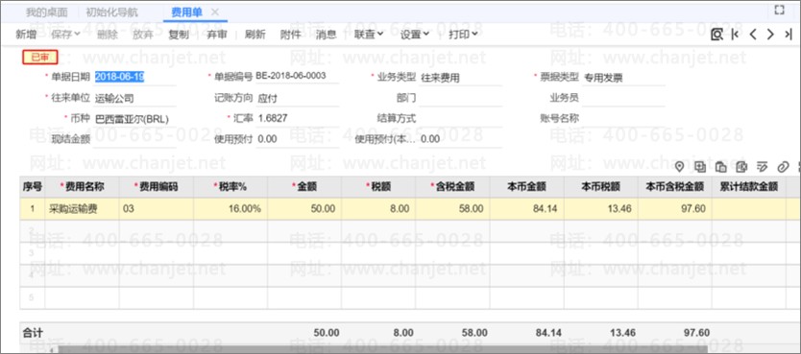Switch to 我的桌面 tab
Viewport: 801px width, 354px height.
(x=46, y=12)
